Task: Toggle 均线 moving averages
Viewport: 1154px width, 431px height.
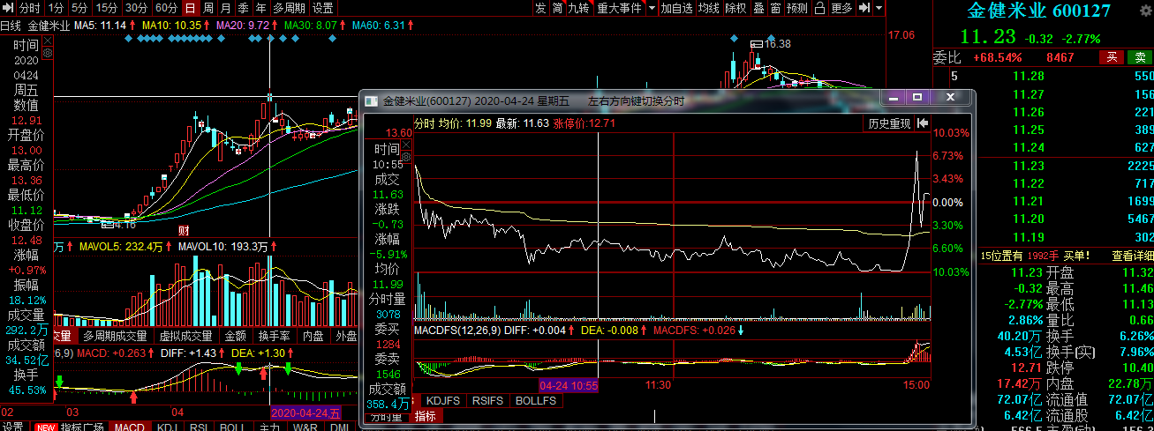Action: (708, 8)
